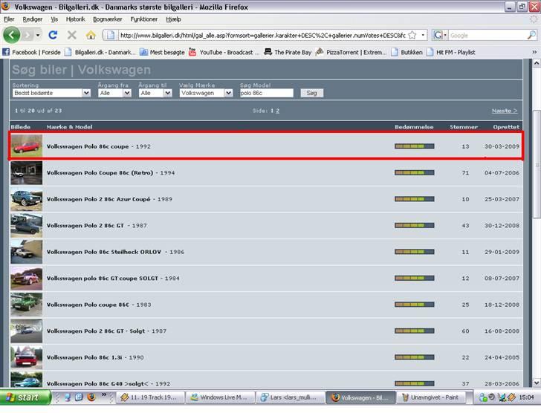Open the Vælg Mærke dropdown showing Volkswagen

(x=206, y=94)
